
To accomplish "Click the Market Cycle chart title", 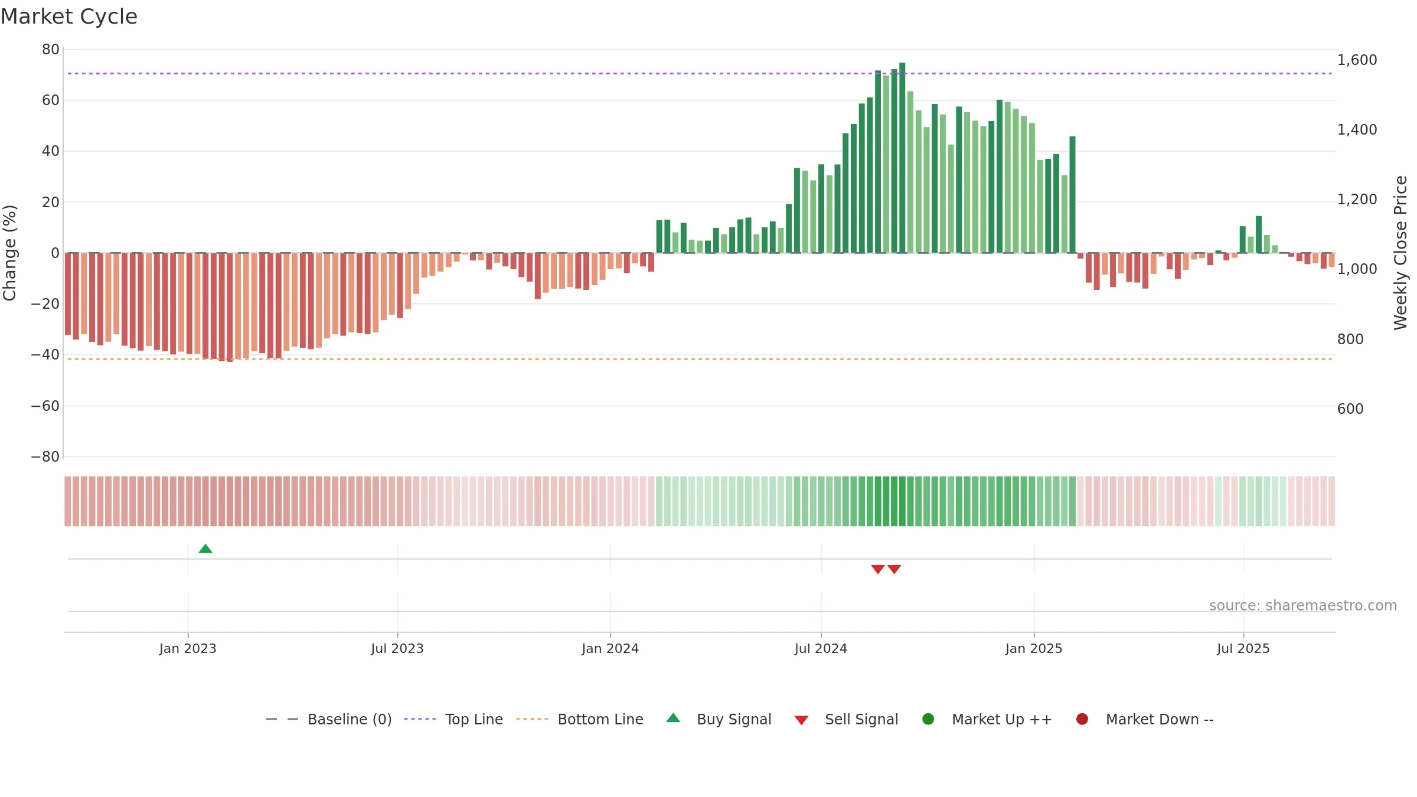I will 69,17.
